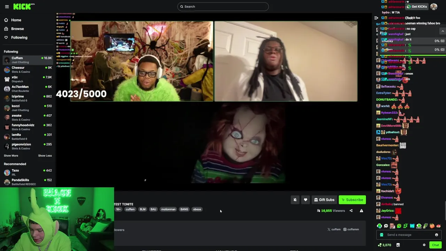Open user profile avatar menu
This screenshot has width=446, height=251.
point(434,7)
